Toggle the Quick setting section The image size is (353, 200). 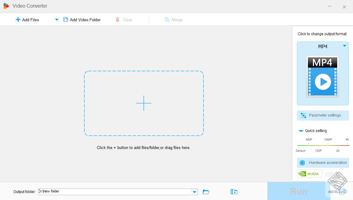(312, 131)
